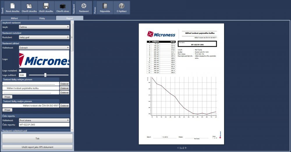Expand the Jazyk dropdown showing Čeština
This screenshot has width=291, height=152.
click(x=44, y=27)
